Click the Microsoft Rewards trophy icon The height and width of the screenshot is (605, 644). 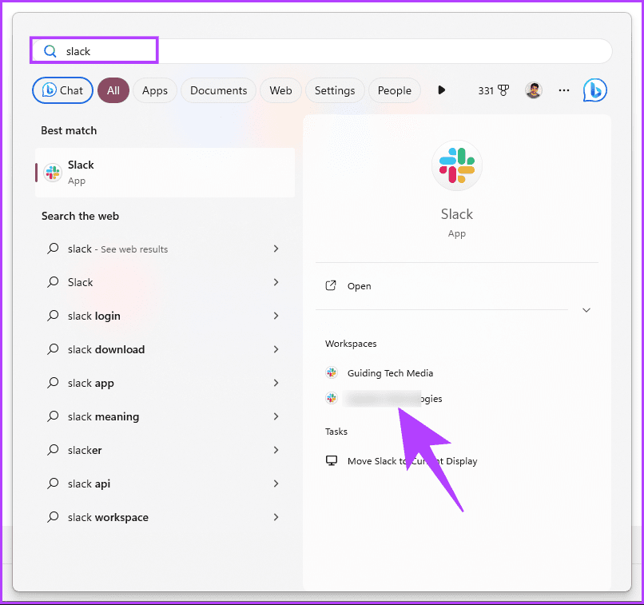click(502, 90)
